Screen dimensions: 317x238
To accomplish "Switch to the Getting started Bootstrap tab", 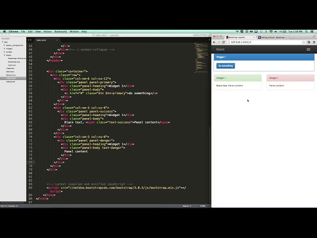I will click(x=272, y=38).
